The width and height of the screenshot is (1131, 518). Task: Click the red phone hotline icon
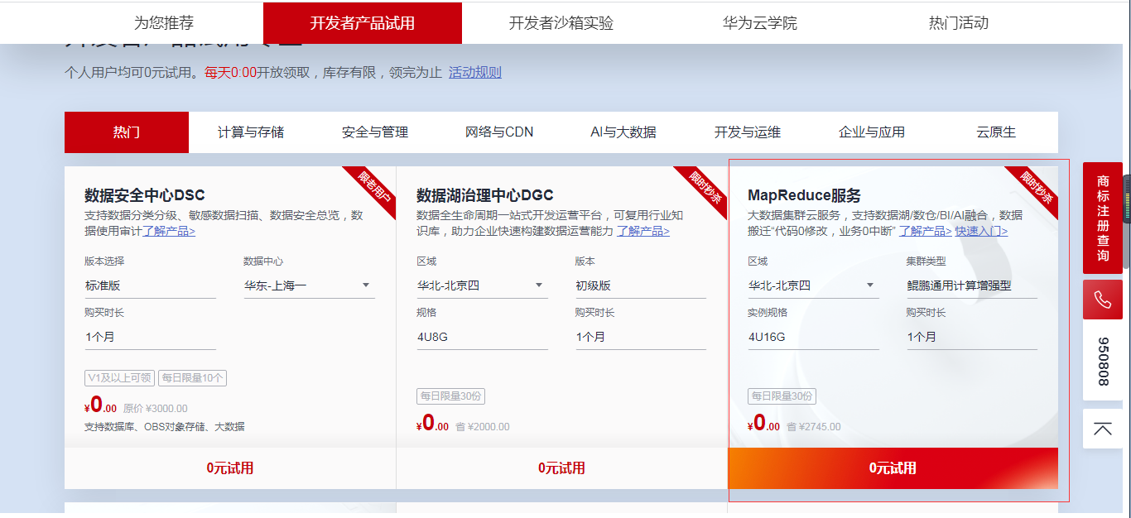click(x=1103, y=299)
